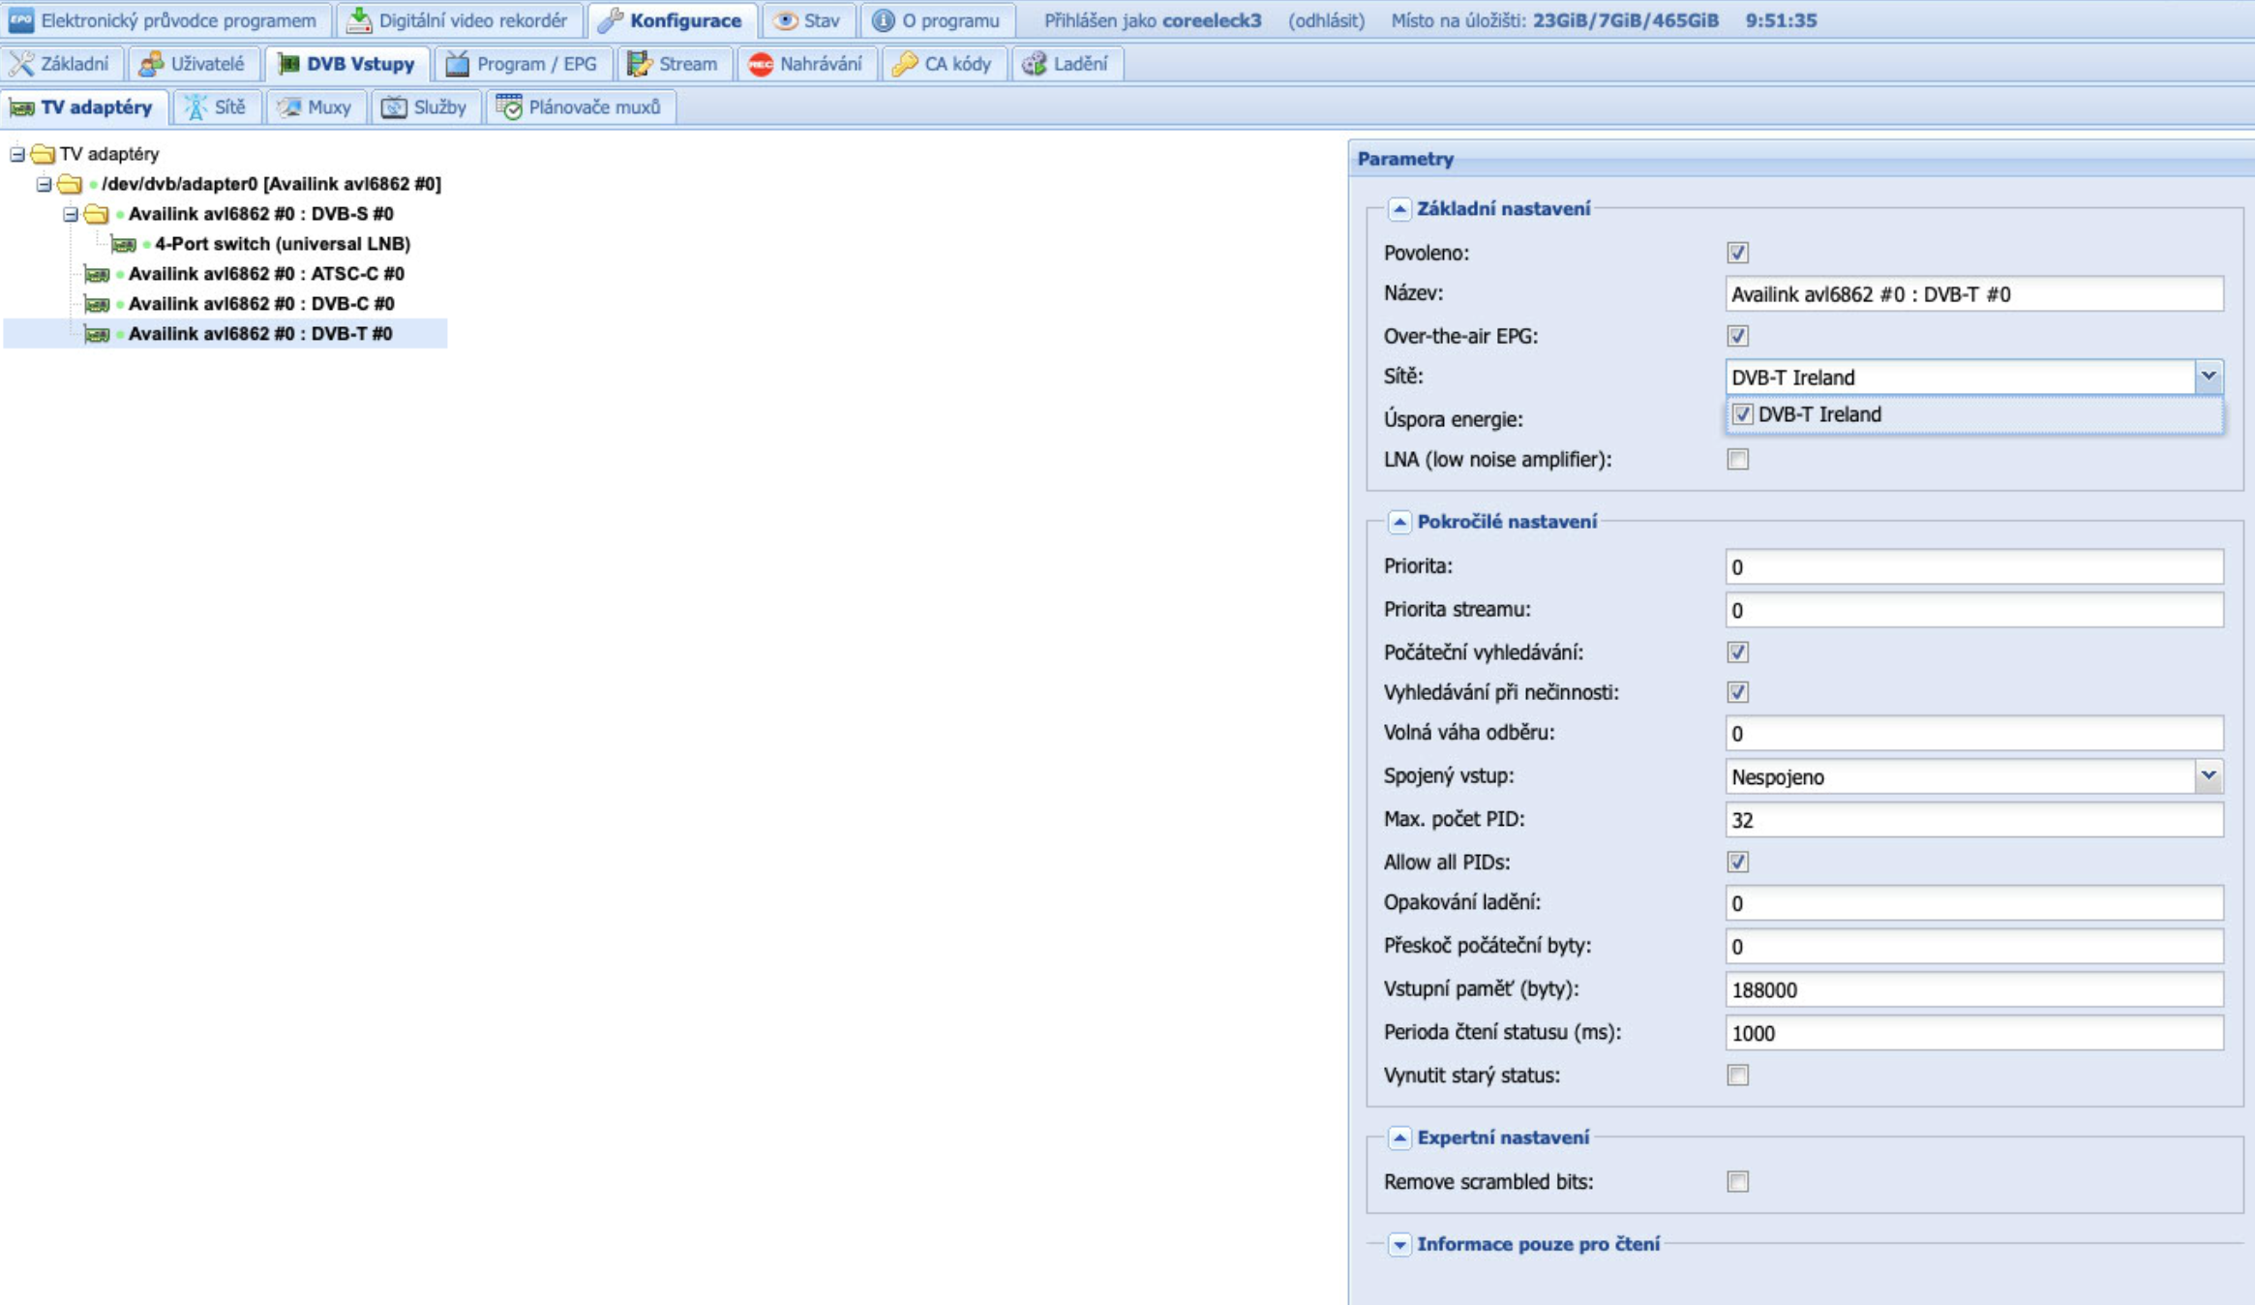Expand the Informace pouze pro čtení section
Viewport: 2255px width, 1305px height.
[1398, 1245]
